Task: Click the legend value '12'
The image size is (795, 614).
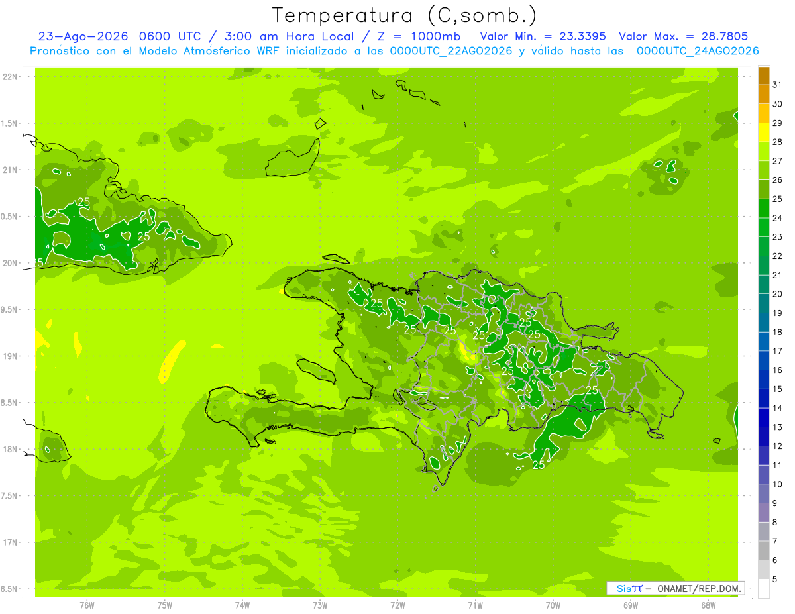Action: click(778, 446)
